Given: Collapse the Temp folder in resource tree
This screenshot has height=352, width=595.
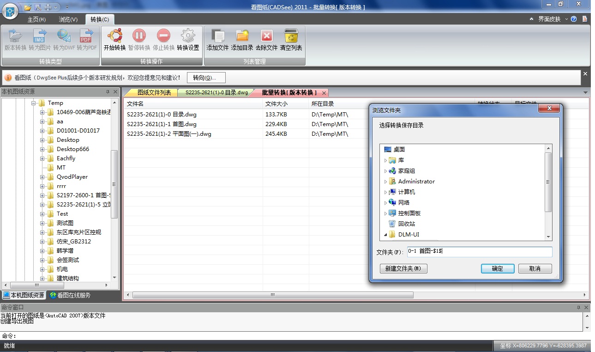Looking at the screenshot, I should click(34, 103).
